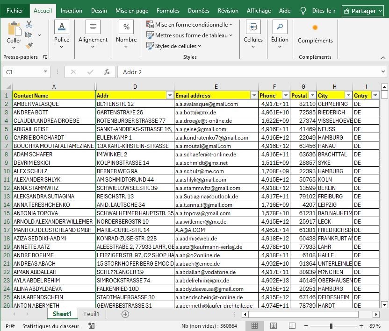Click the 89 % zoom level
389x331 pixels.
(x=375, y=326)
